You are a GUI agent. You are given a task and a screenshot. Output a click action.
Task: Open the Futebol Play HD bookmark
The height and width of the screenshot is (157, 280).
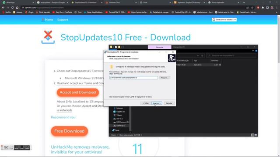click(x=181, y=12)
